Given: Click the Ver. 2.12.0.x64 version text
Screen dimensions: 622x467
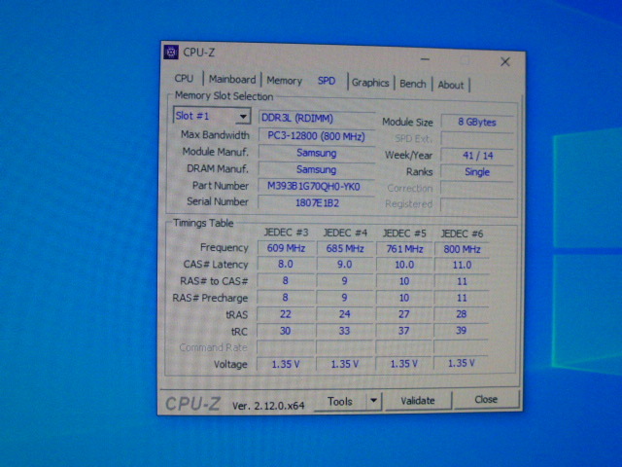Looking at the screenshot, I should [x=268, y=406].
